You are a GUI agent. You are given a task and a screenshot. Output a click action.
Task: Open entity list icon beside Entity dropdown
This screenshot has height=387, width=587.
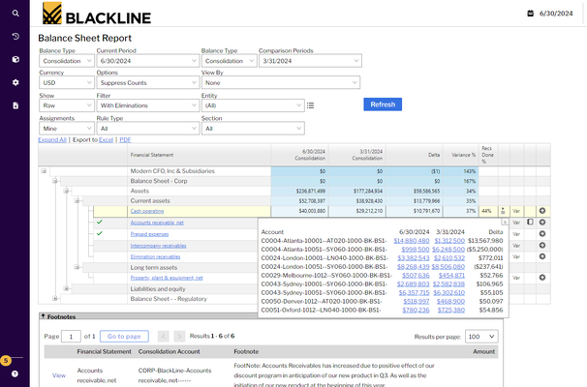point(310,105)
